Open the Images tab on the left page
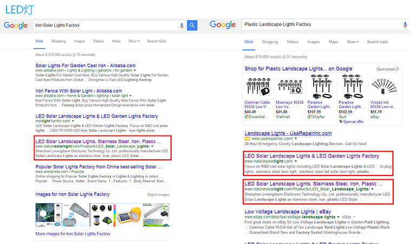Viewport: 410px width, 244px height. click(79, 41)
